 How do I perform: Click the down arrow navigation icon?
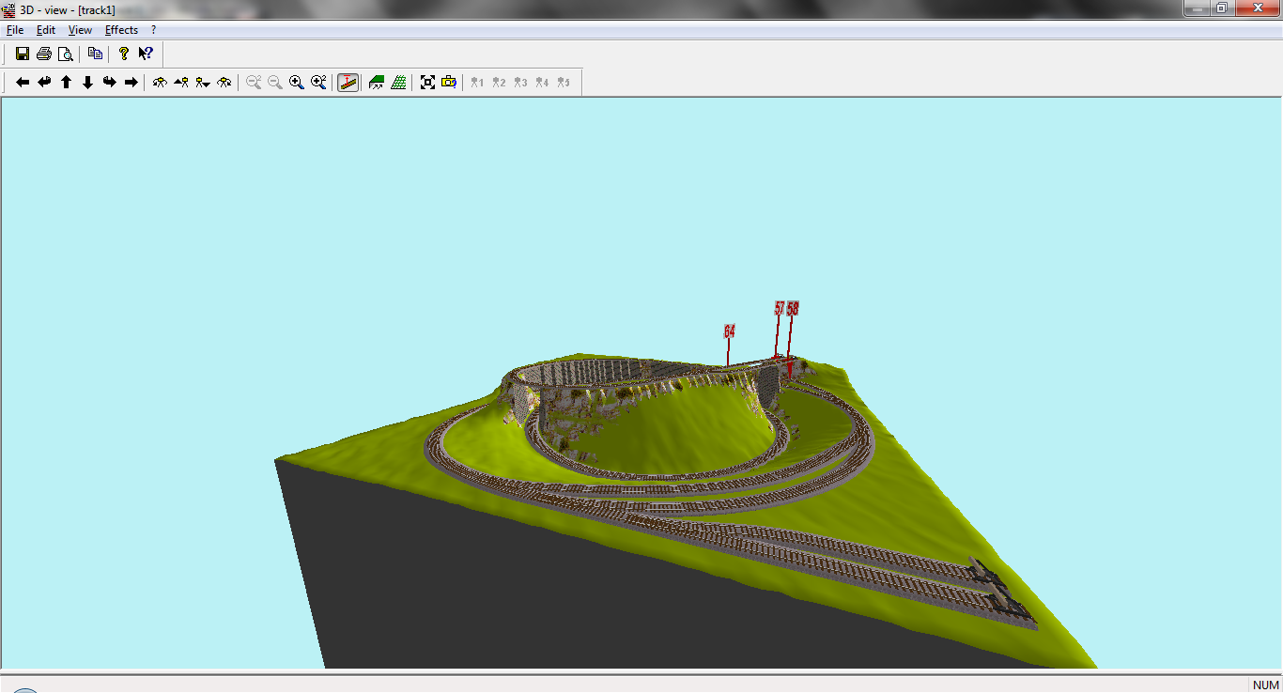87,83
